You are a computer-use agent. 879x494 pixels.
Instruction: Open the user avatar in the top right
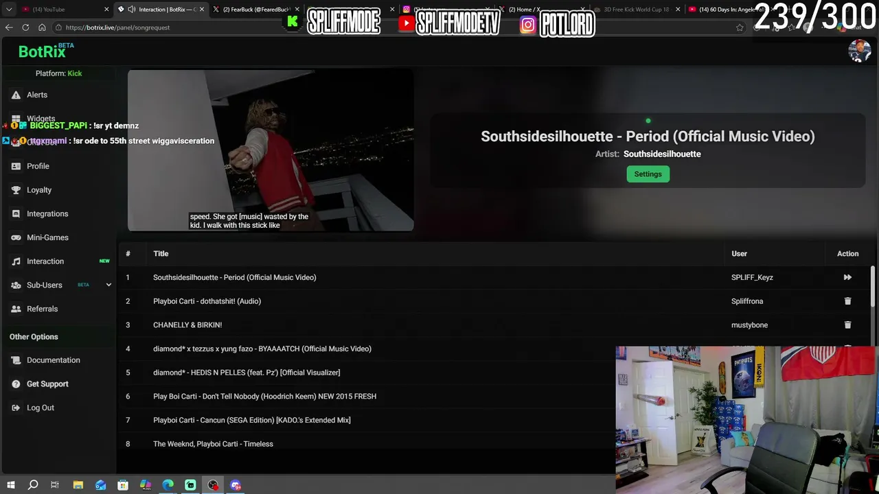pos(860,51)
